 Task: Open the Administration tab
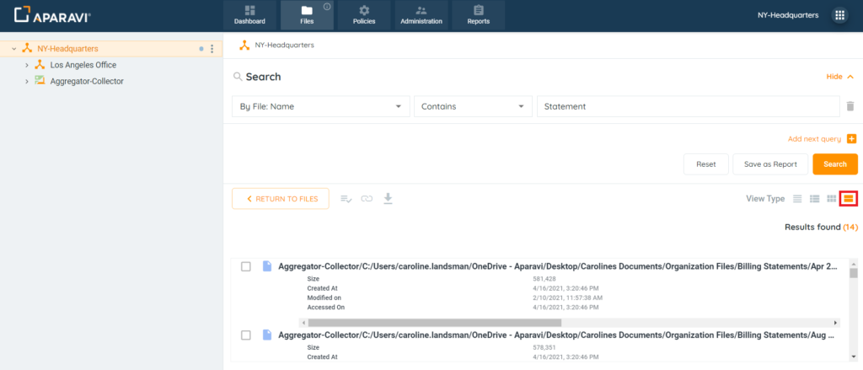[421, 15]
